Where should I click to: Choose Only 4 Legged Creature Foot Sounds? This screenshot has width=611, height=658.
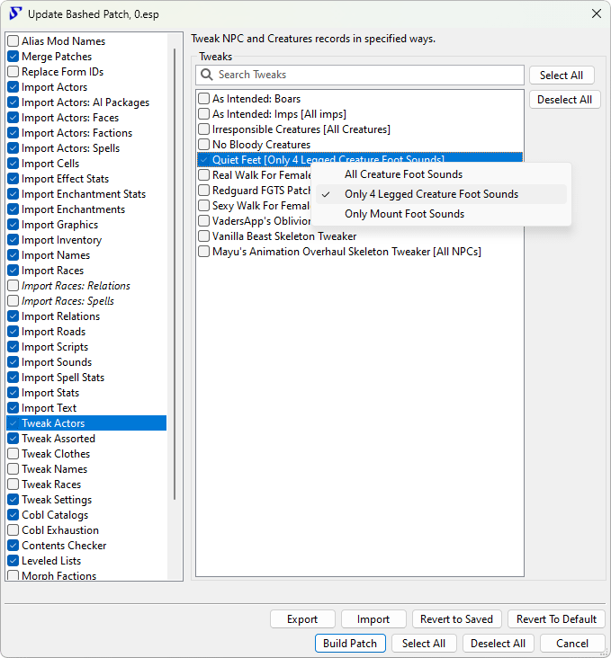pos(441,194)
